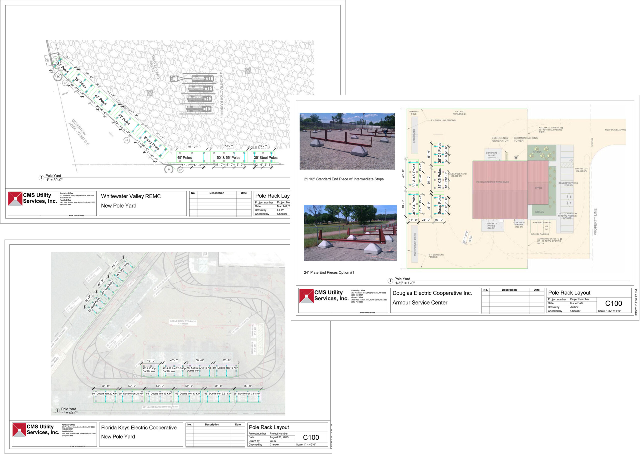Click sheet number C100 on the Florida Keys sheet

[x=311, y=437]
